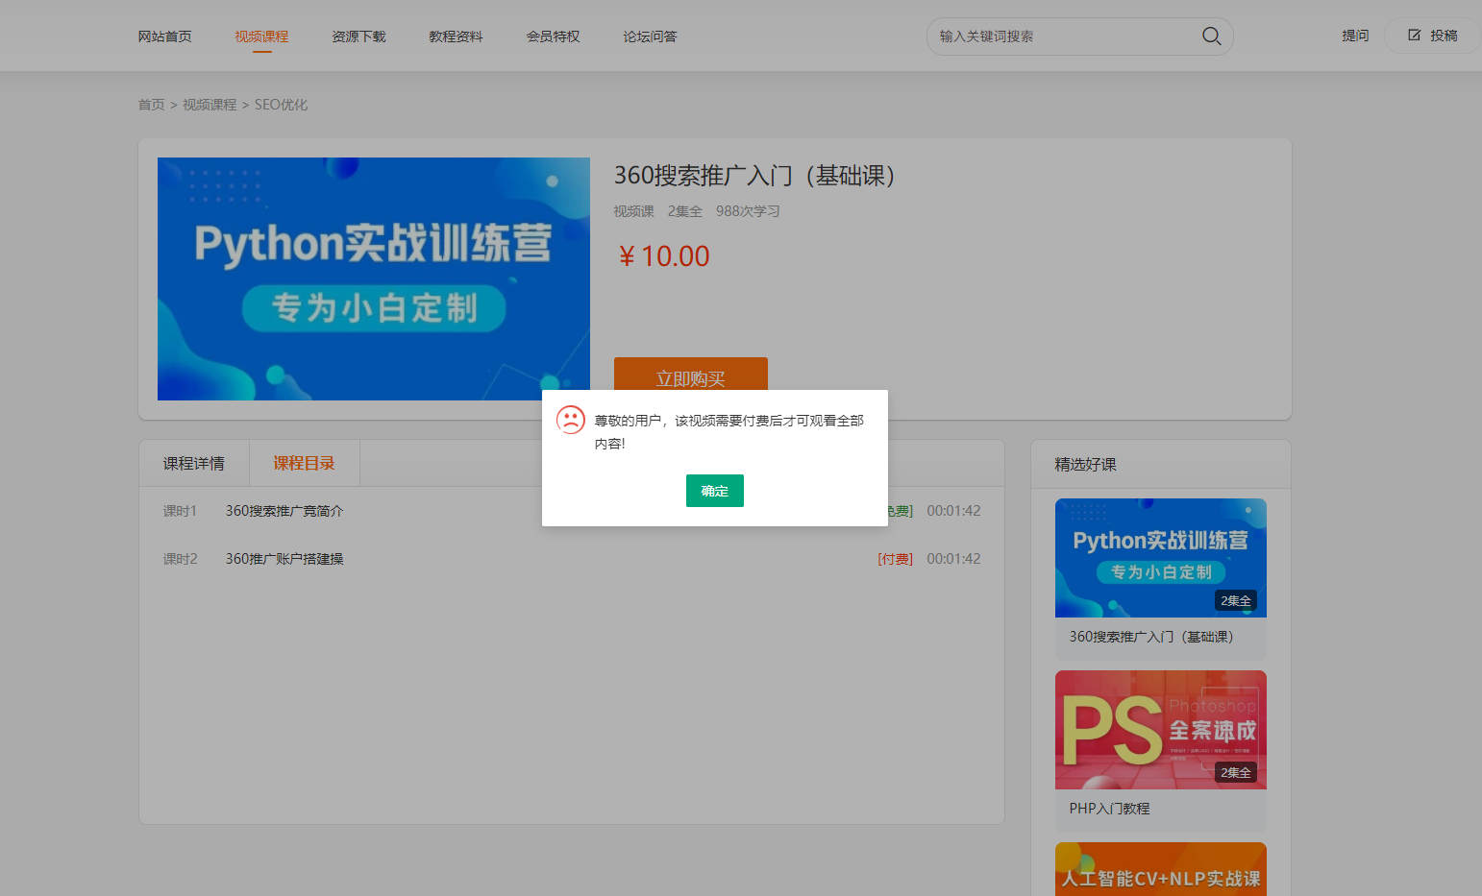Click the [付费] tag on lesson 2
Viewport: 1482px width, 896px height.
pos(895,559)
